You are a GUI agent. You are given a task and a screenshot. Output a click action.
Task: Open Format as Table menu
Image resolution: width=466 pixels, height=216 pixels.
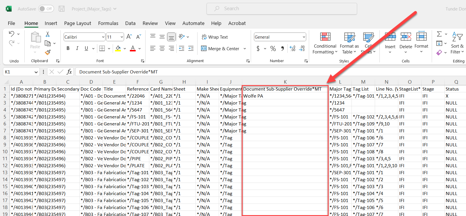[349, 43]
